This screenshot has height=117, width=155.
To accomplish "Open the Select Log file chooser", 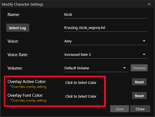I will pyautogui.click(x=18, y=28).
